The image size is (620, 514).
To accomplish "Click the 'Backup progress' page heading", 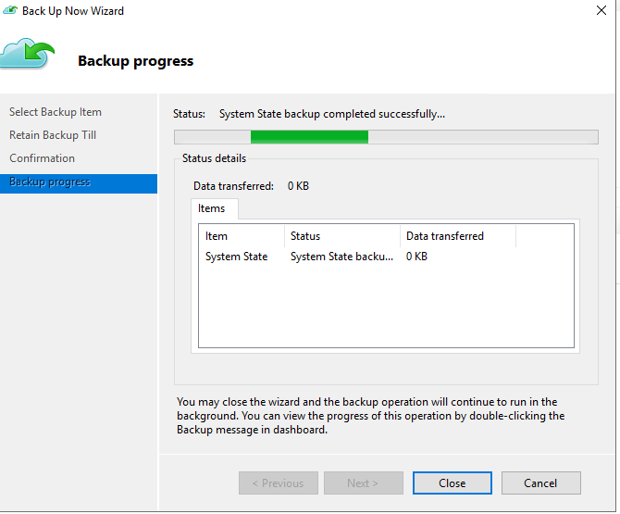I will pyautogui.click(x=136, y=61).
